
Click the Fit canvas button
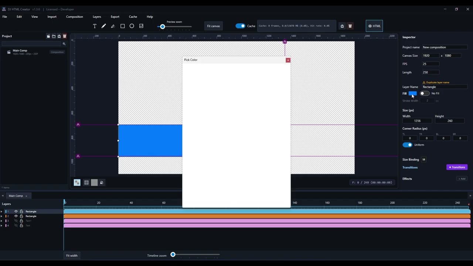coord(214,26)
